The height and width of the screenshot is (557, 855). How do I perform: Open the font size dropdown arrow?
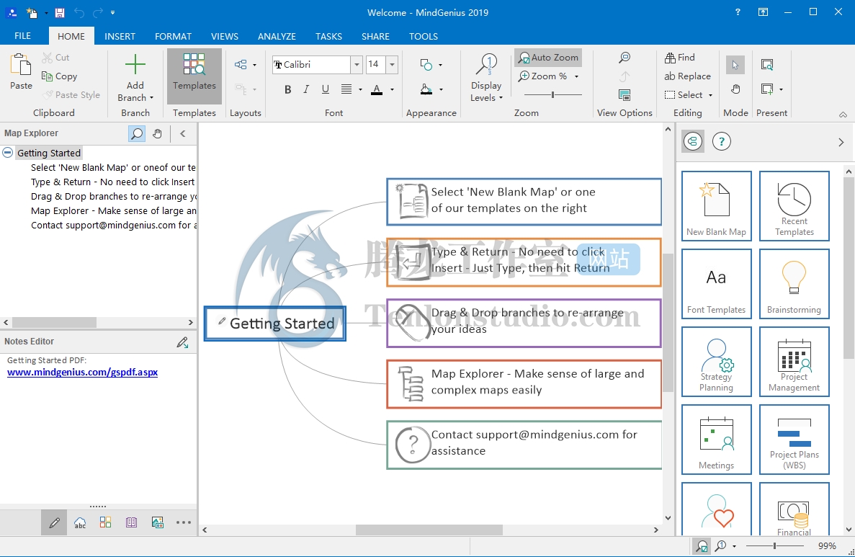[392, 64]
